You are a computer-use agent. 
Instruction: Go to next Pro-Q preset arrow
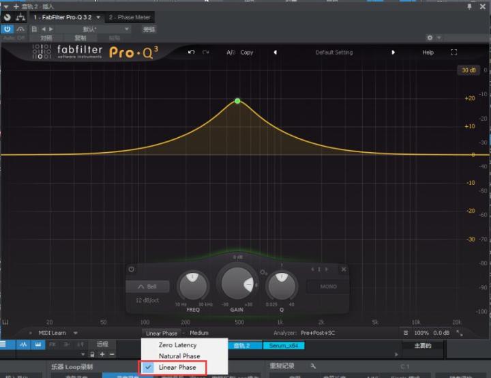393,53
